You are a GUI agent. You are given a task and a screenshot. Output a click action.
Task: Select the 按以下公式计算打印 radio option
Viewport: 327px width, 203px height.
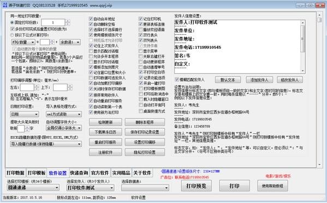pos(12,35)
